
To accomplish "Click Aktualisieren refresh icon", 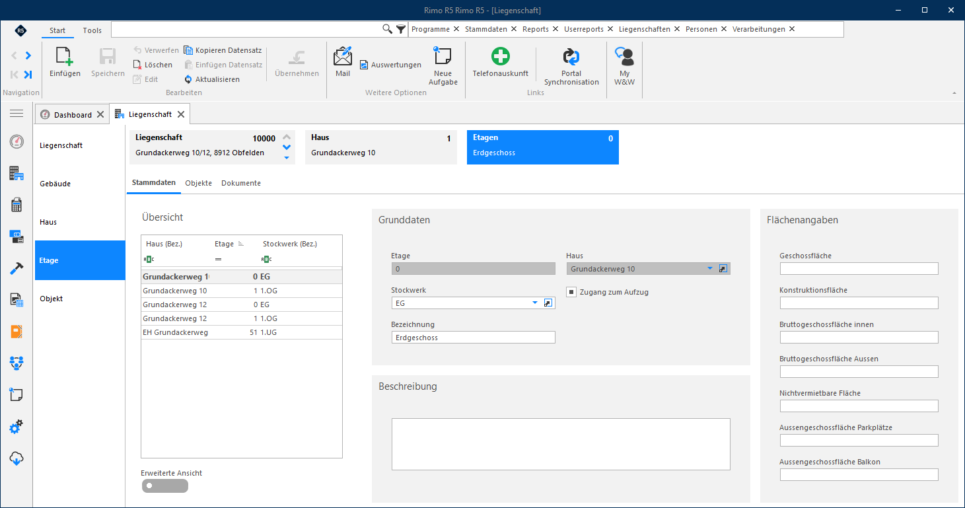I will (188, 79).
